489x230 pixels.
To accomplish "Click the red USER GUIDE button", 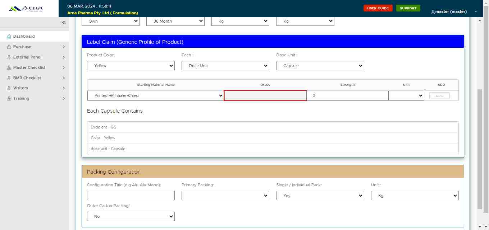I will [378, 8].
